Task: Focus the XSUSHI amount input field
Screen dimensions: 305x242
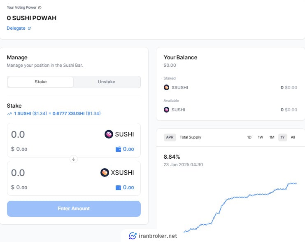Action: point(18,173)
